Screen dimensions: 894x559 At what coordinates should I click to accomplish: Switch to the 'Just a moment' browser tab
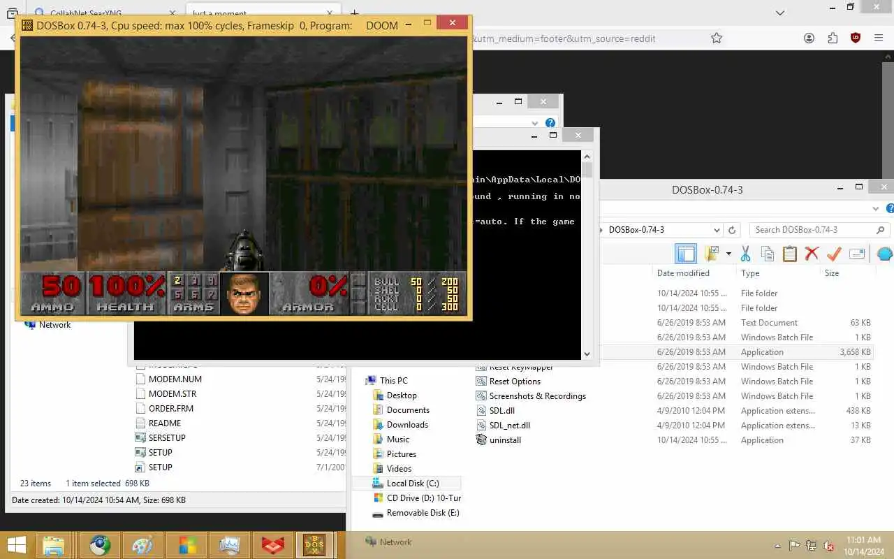262,13
